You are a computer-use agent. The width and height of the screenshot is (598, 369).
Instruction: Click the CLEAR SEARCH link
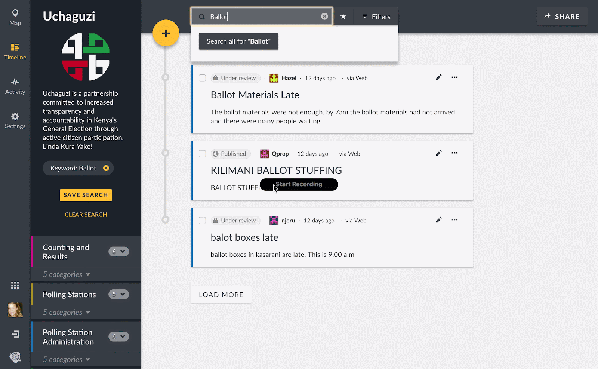pos(86,215)
